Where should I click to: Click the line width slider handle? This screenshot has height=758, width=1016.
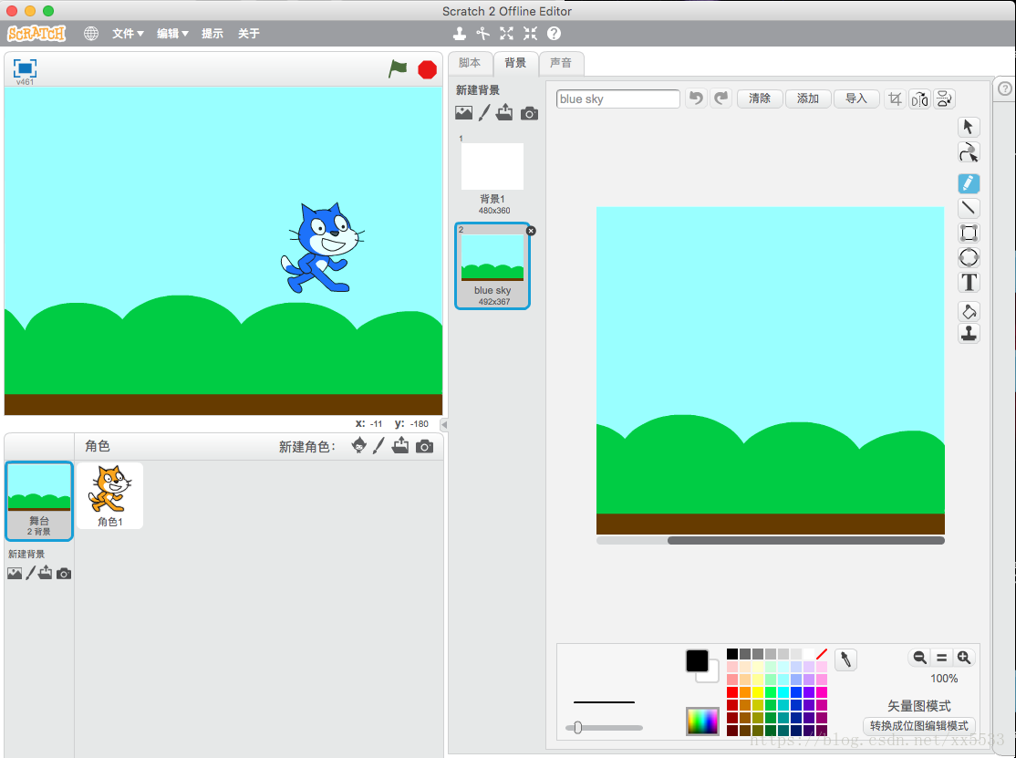coord(578,728)
